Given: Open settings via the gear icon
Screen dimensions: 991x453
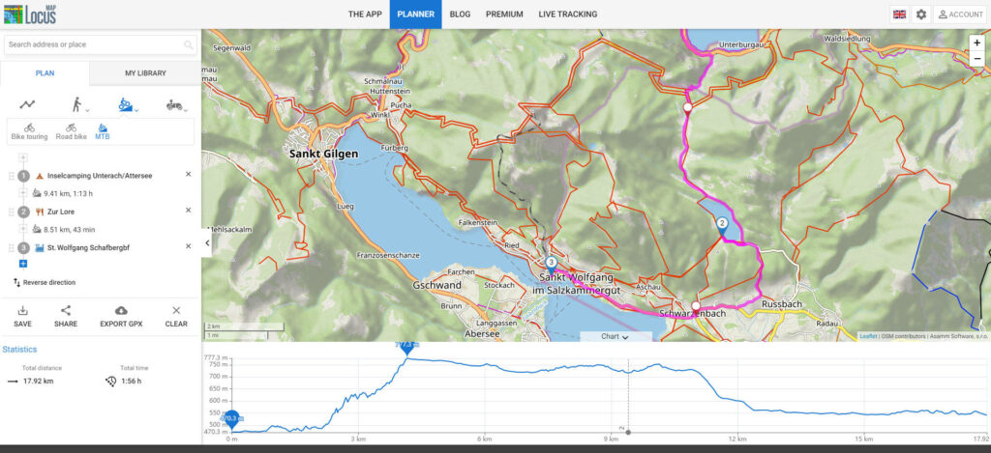Looking at the screenshot, I should coord(921,14).
